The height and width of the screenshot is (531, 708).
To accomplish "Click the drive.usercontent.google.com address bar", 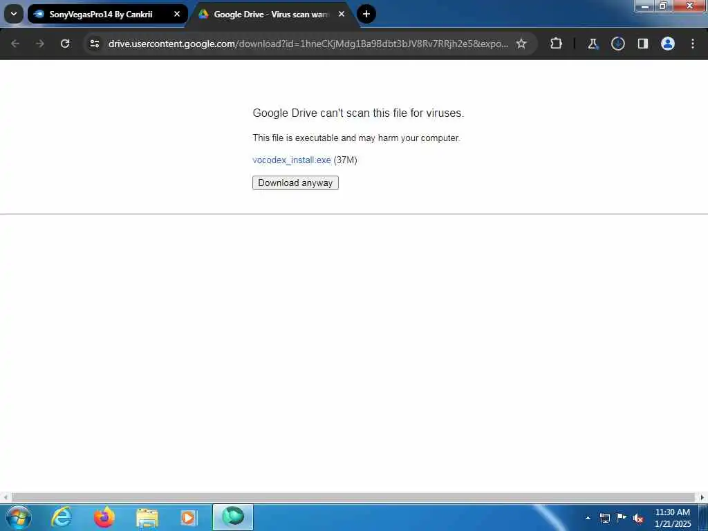I will click(x=308, y=44).
